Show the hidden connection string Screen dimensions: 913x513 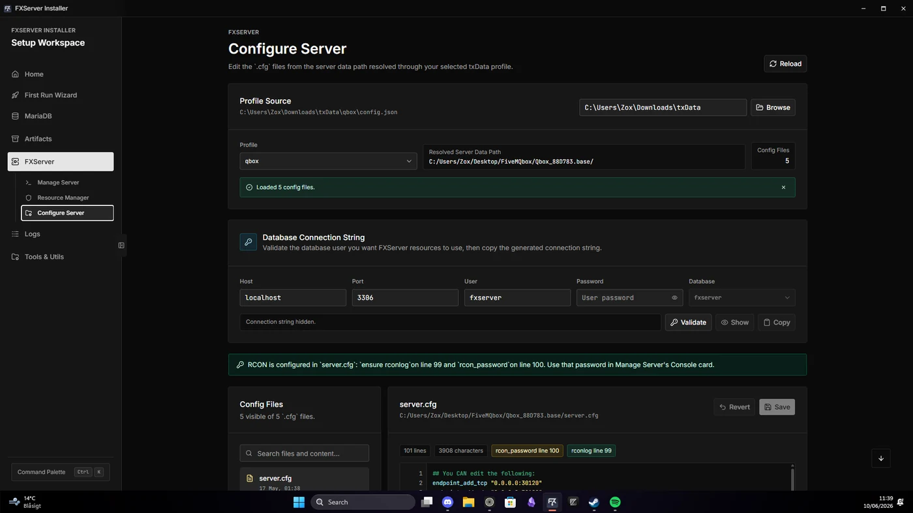click(734, 323)
